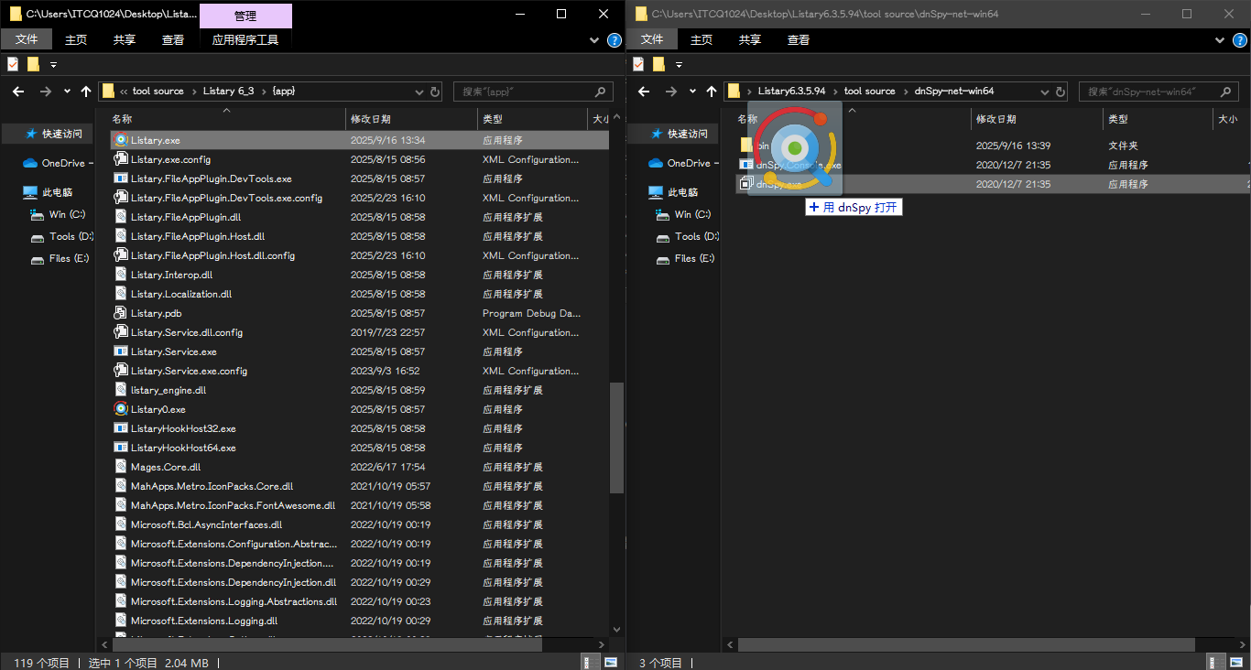This screenshot has width=1251, height=670.
Task: Click Listary6.3.5.94 breadcrumb in right window
Action: point(791,92)
